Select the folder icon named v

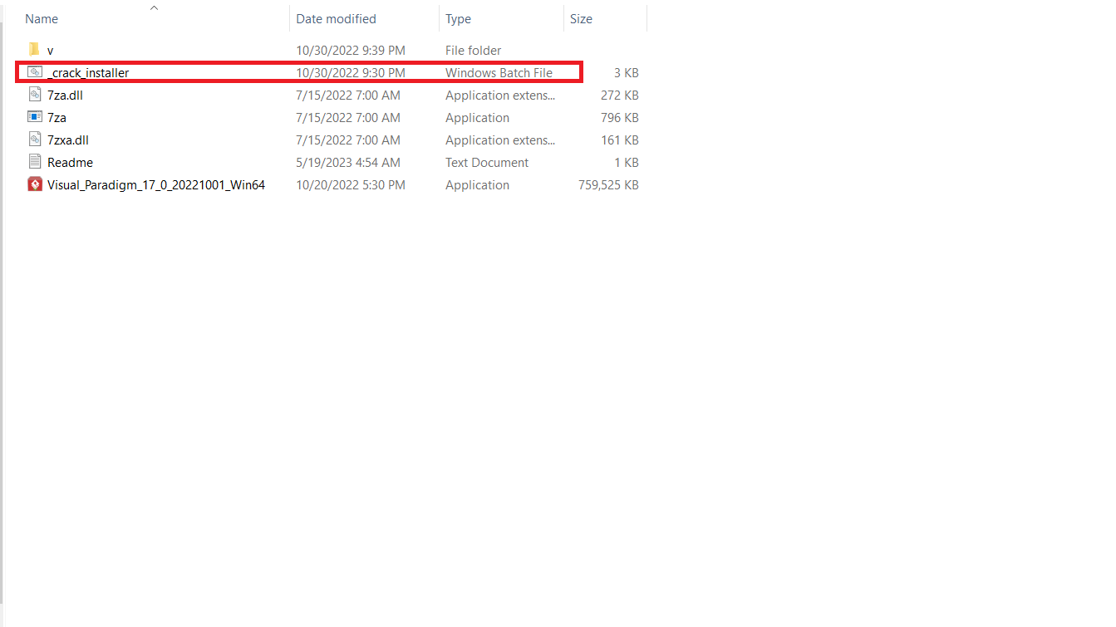34,50
